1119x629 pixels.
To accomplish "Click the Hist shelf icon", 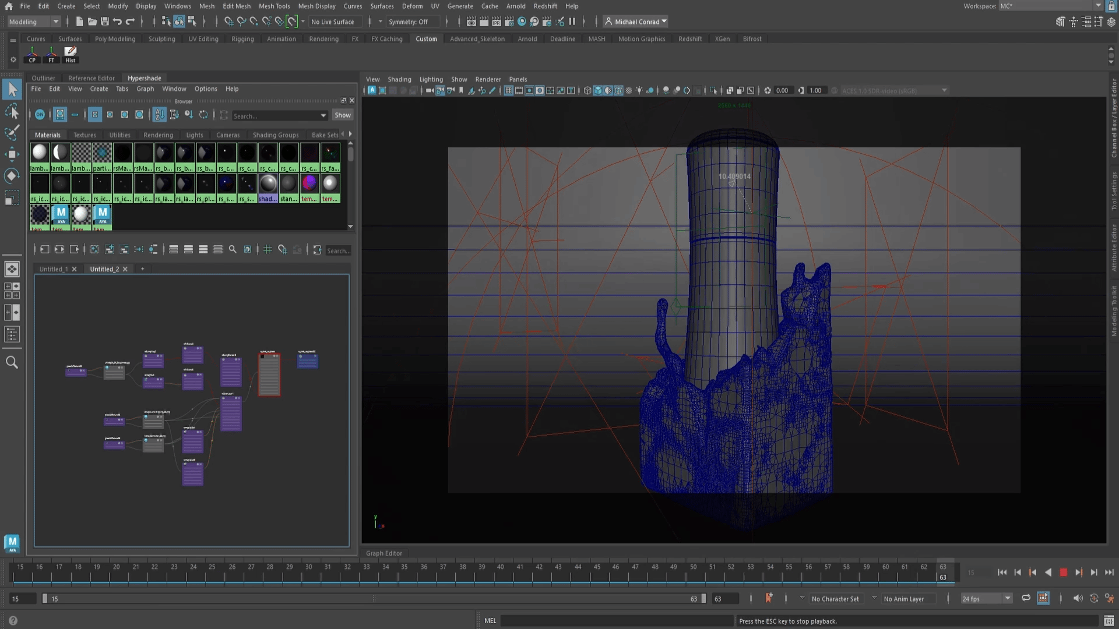I will click(70, 54).
